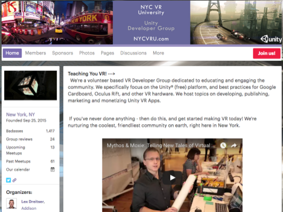The width and height of the screenshot is (283, 212).
Task: Click the Unity logo in banner
Action: (271, 39)
